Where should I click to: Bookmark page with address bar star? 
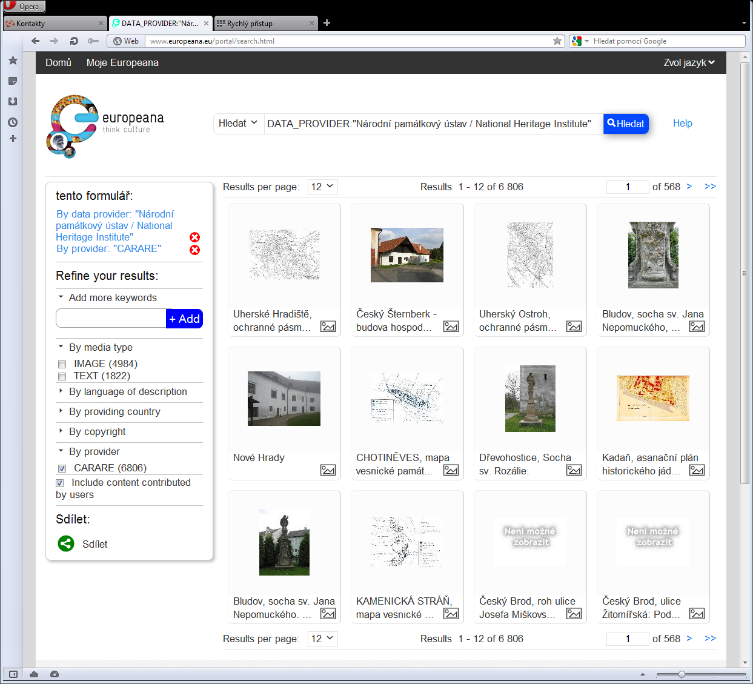[x=557, y=41]
